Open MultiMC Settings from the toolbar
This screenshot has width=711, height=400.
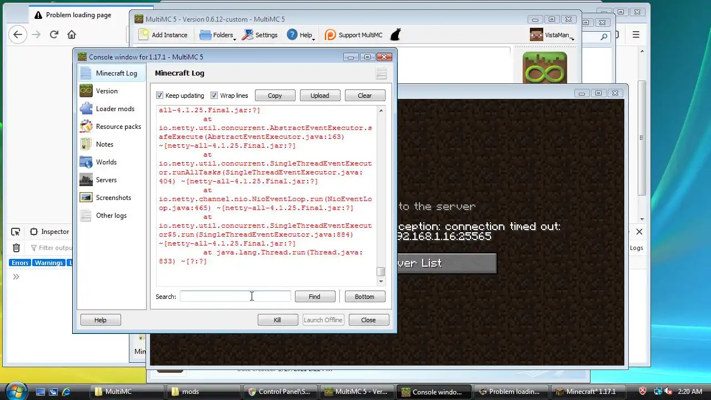click(260, 35)
